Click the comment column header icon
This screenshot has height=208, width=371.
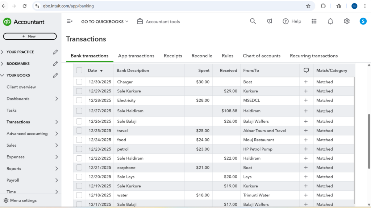point(306,70)
